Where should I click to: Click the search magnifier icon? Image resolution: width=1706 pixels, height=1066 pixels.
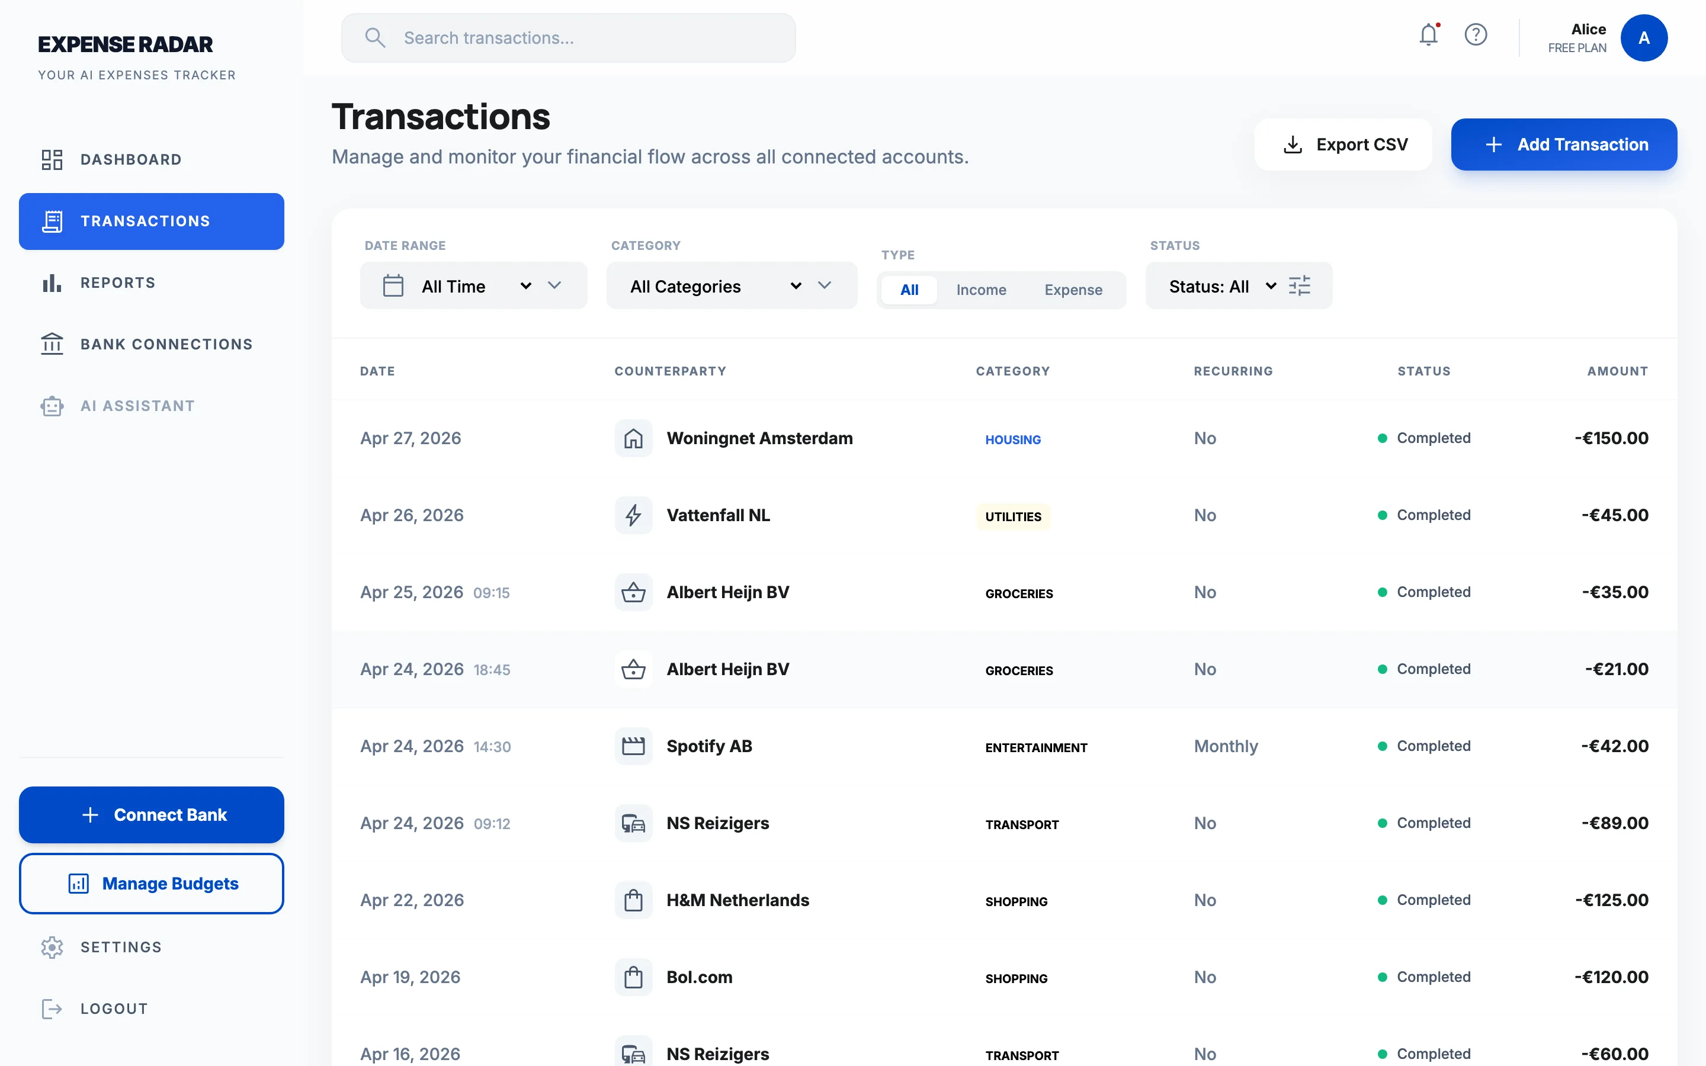pyautogui.click(x=376, y=37)
